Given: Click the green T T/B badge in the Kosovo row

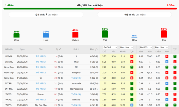Looking at the screenshot, I should (132, 94).
